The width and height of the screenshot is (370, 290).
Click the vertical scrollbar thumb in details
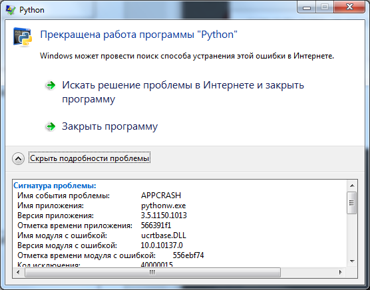tap(352, 203)
